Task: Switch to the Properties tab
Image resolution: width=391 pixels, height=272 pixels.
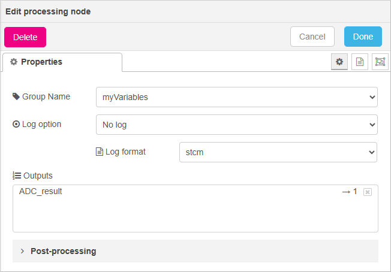Action: (62, 62)
